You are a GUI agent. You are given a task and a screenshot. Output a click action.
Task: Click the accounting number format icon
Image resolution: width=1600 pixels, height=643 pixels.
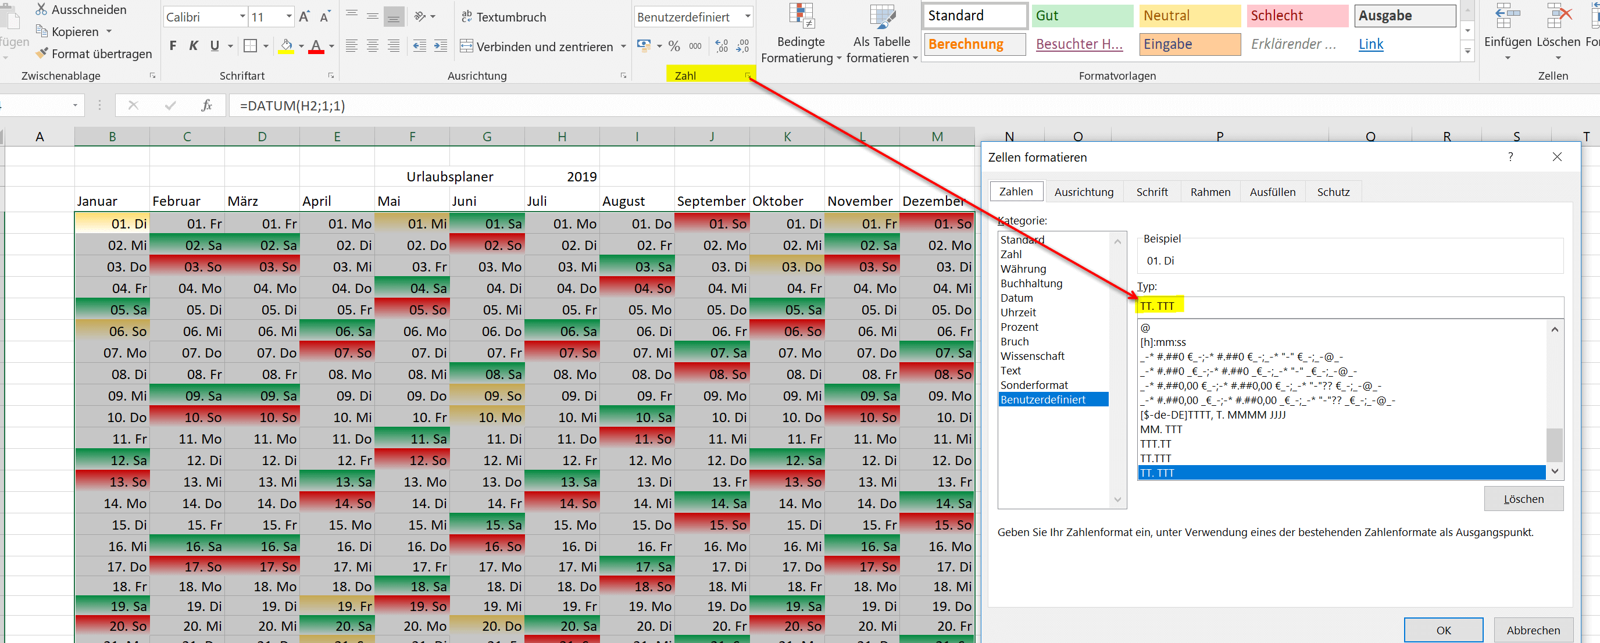tap(644, 45)
